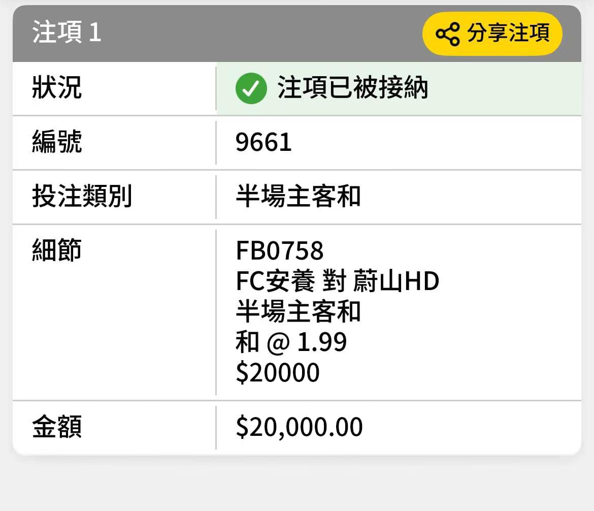The width and height of the screenshot is (594, 511).
Task: Click the 半場主客和 line inside details
Action: pos(298,311)
